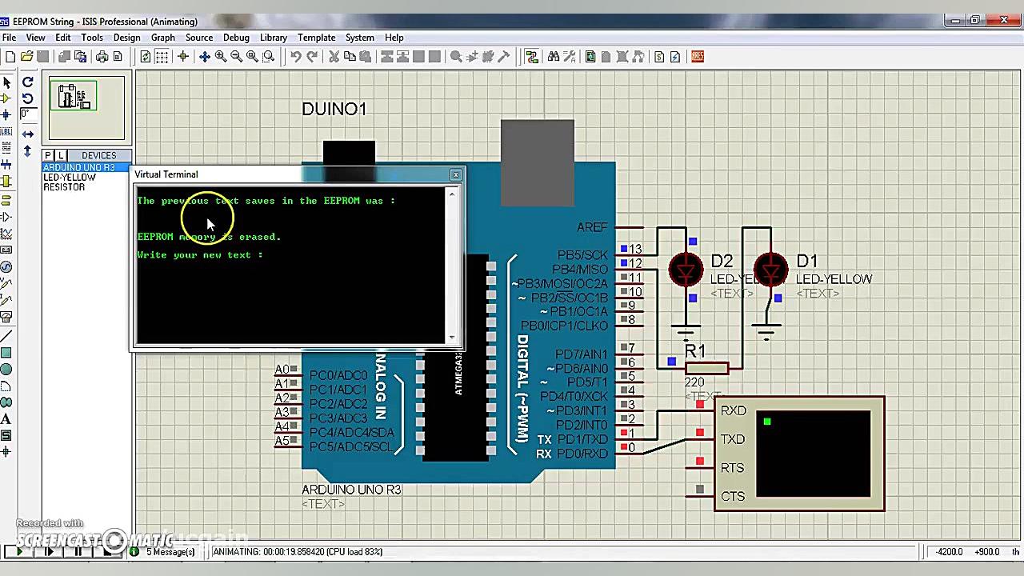The image size is (1024, 576).
Task: Toggle the grid display
Action: pos(162,56)
